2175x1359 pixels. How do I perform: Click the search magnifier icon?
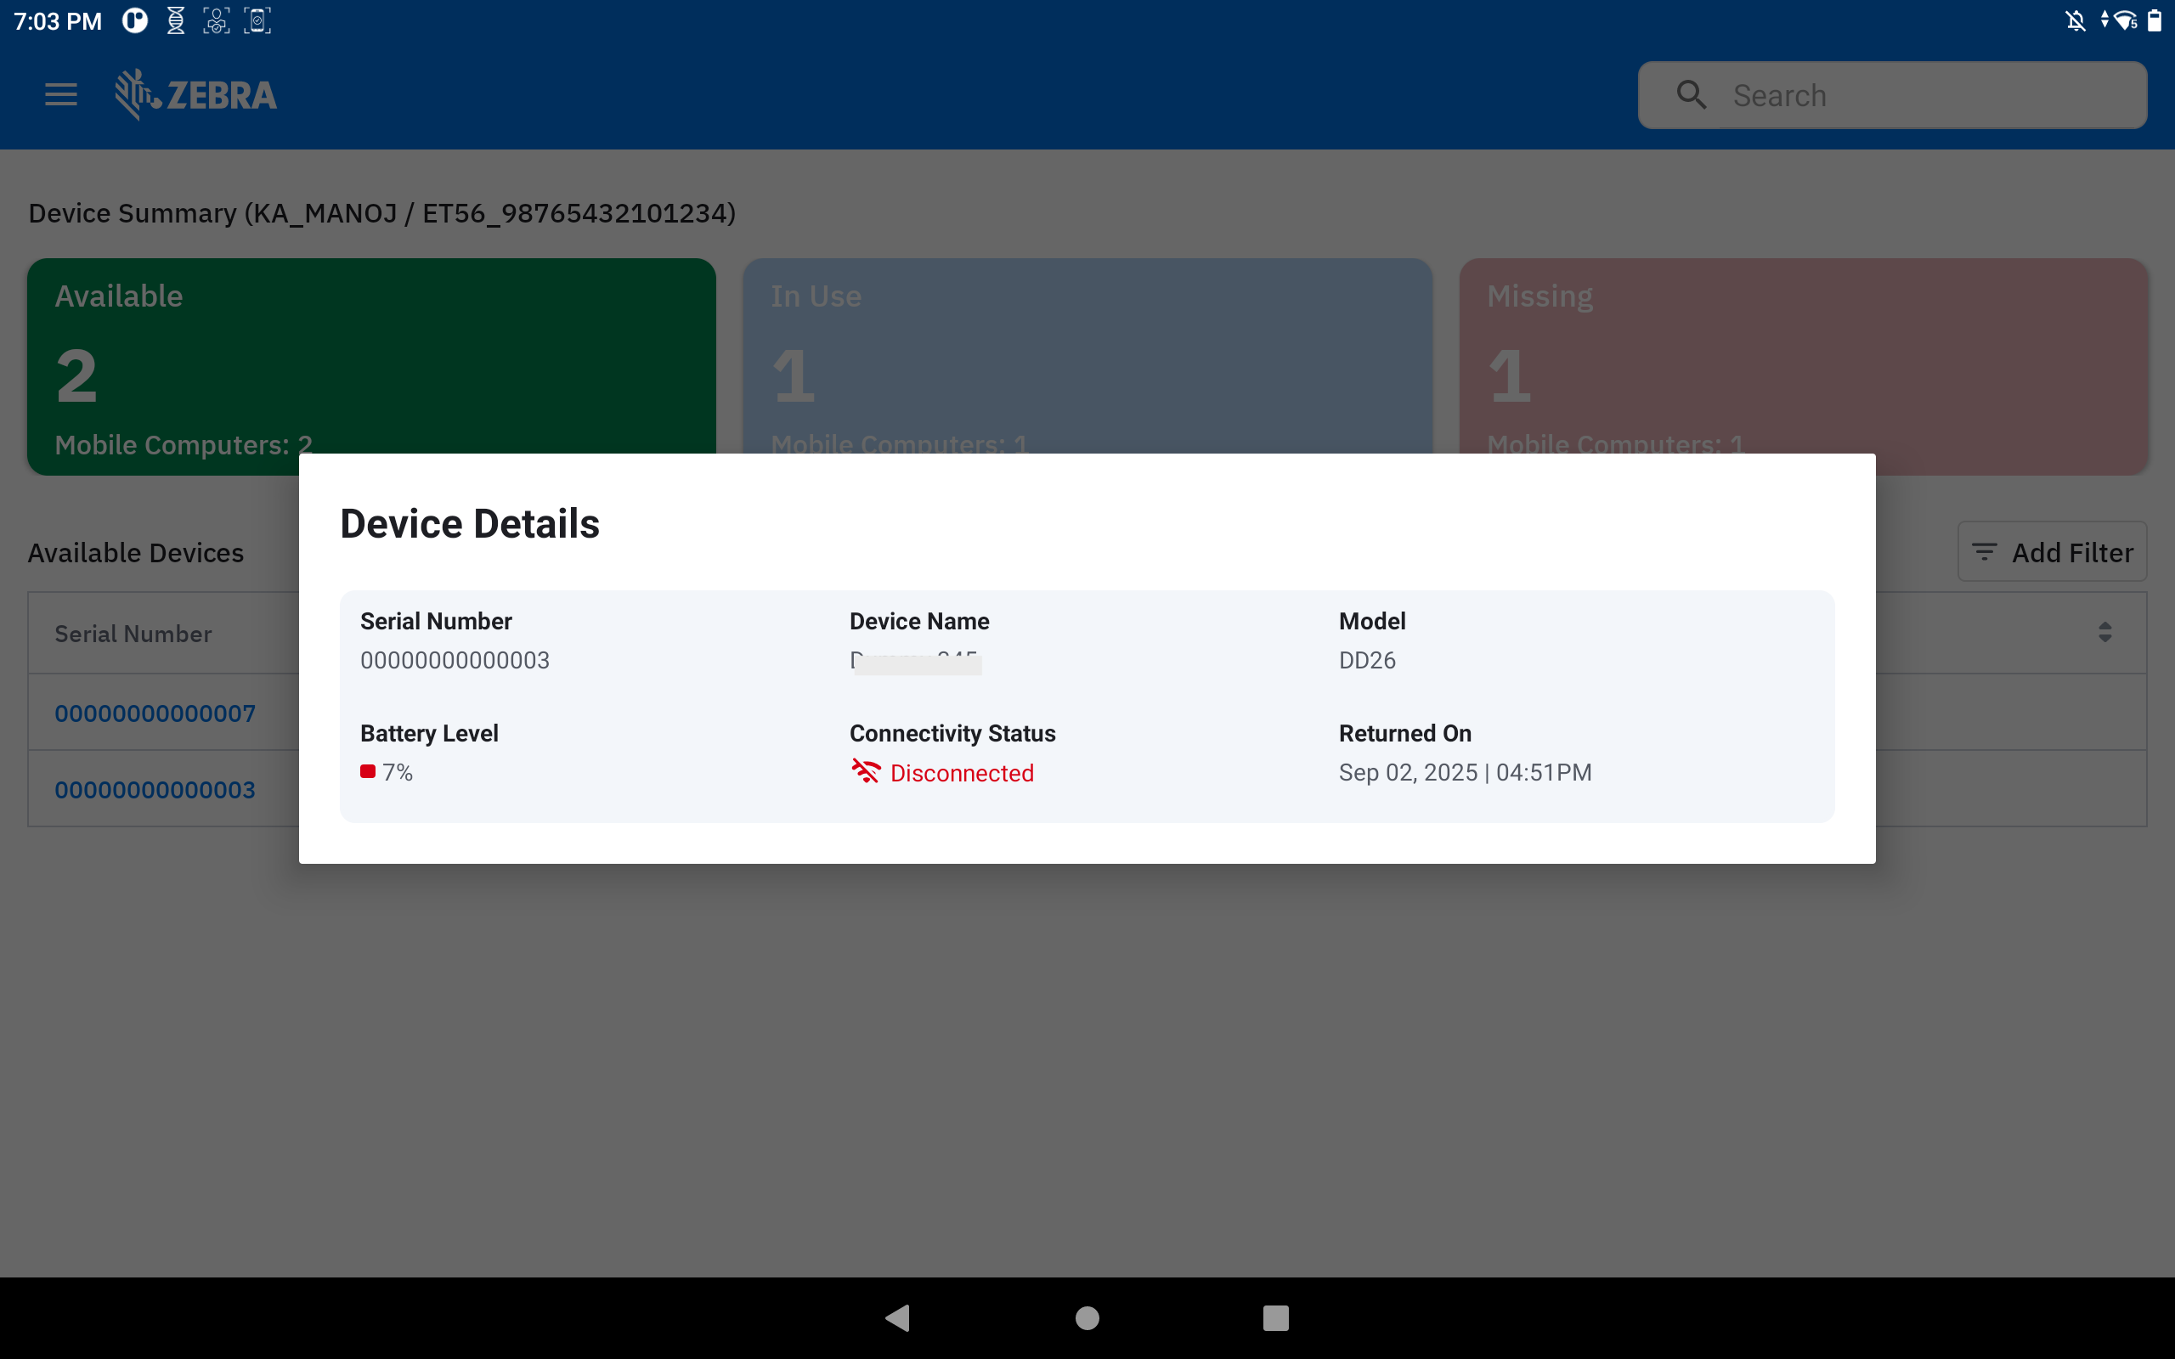click(x=1691, y=94)
